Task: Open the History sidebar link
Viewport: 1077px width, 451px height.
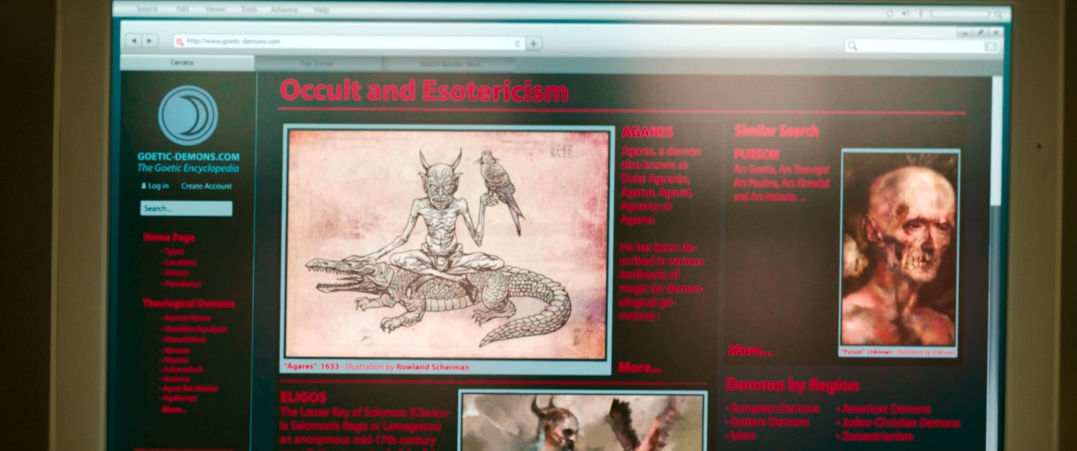Action: point(176,273)
